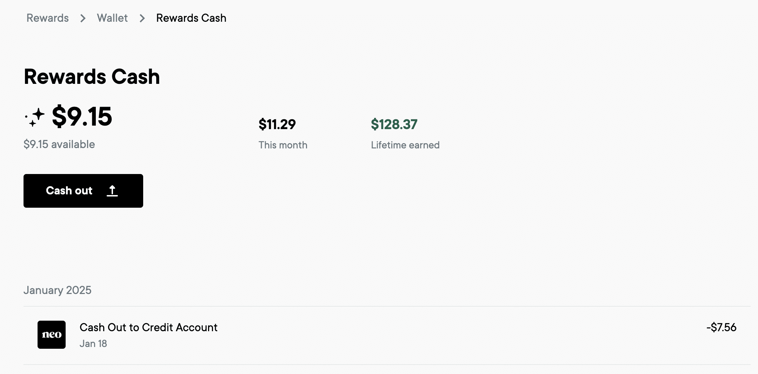Screen dimensions: 758x374
Task: Click the large $9.15 balance amount
Action: [82, 116]
